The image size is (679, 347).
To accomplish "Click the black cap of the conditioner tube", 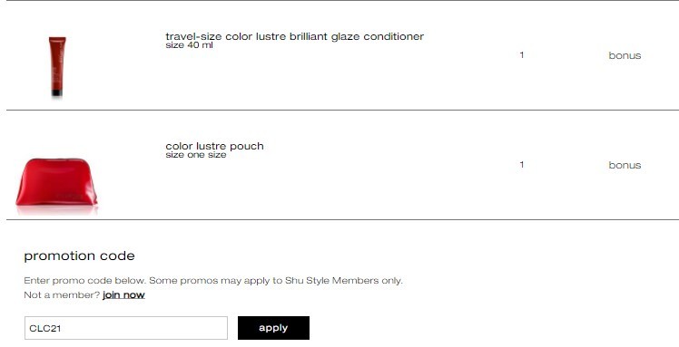I will (56, 92).
